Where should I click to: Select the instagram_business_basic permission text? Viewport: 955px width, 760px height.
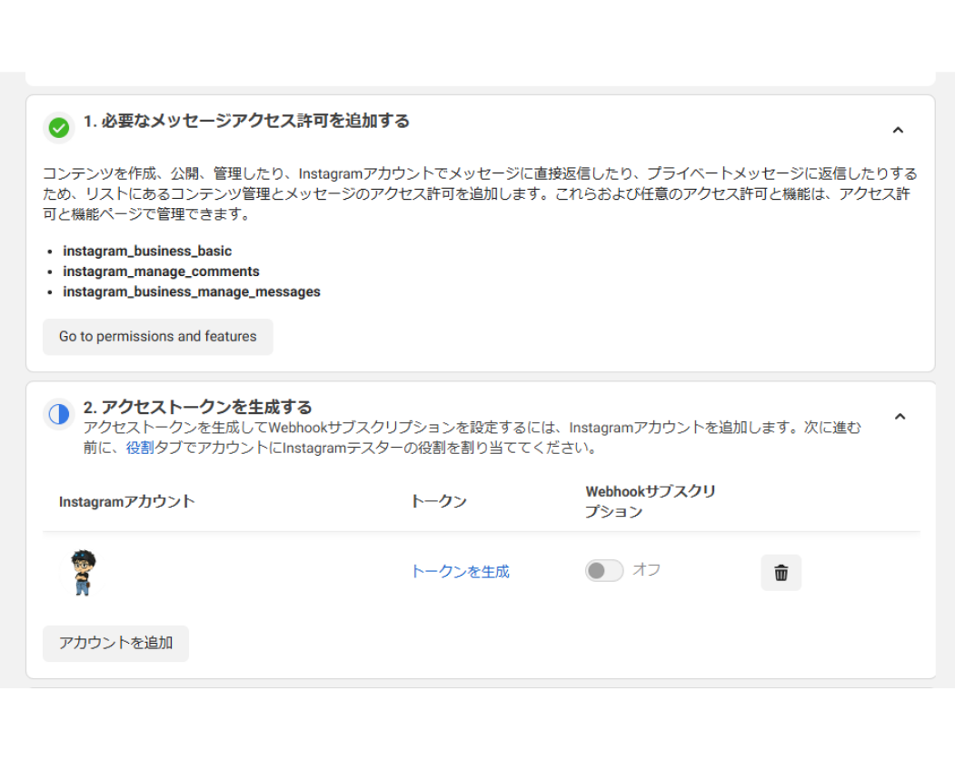147,251
